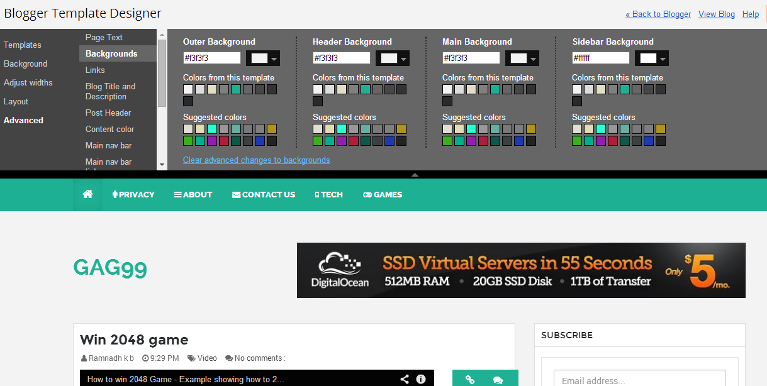Open the Games nav item with gamepad icon
Viewport: 767px width, 386px height.
click(x=383, y=195)
